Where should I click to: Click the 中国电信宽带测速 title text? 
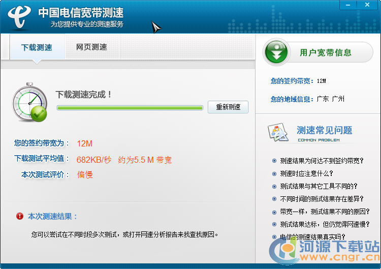[81, 13]
